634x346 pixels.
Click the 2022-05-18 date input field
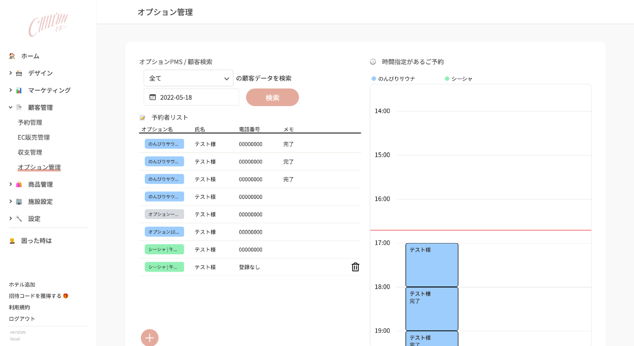pos(195,97)
